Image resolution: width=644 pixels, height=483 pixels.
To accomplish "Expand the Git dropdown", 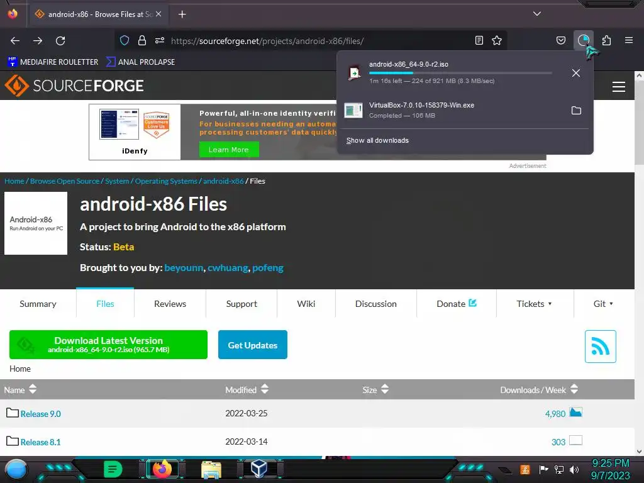I will (x=603, y=304).
